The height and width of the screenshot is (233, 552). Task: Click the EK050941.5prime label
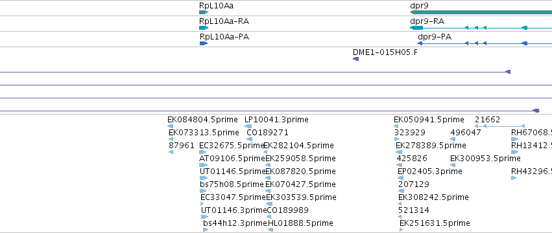pos(429,120)
